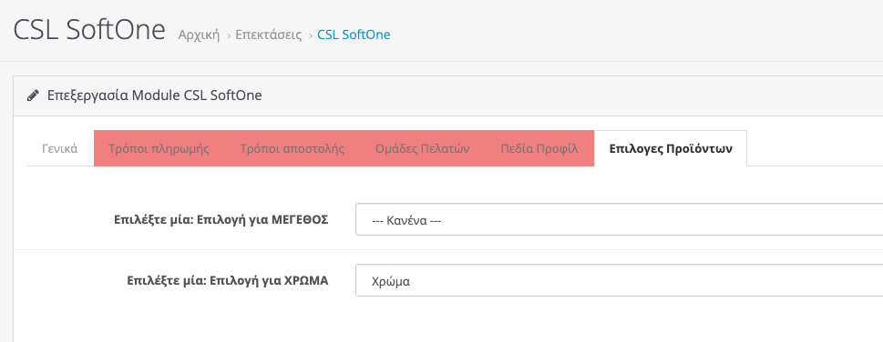Click the blue CSL SoftOne breadcrumb
Viewport: 883px width, 342px height.
point(354,35)
